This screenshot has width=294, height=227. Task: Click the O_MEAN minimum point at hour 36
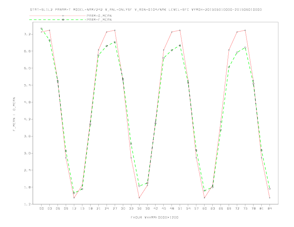tap(139, 198)
